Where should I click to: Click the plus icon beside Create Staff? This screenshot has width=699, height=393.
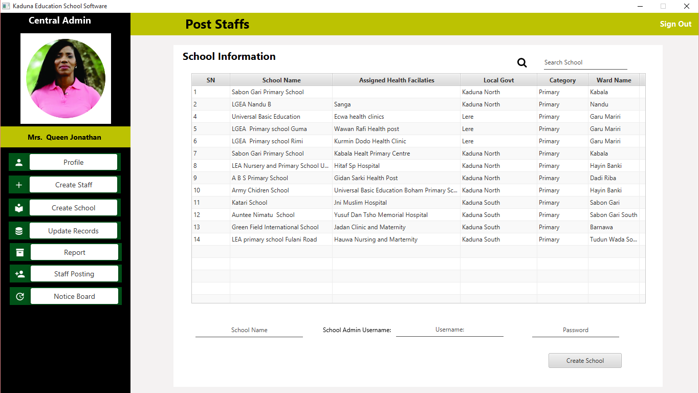pyautogui.click(x=19, y=185)
